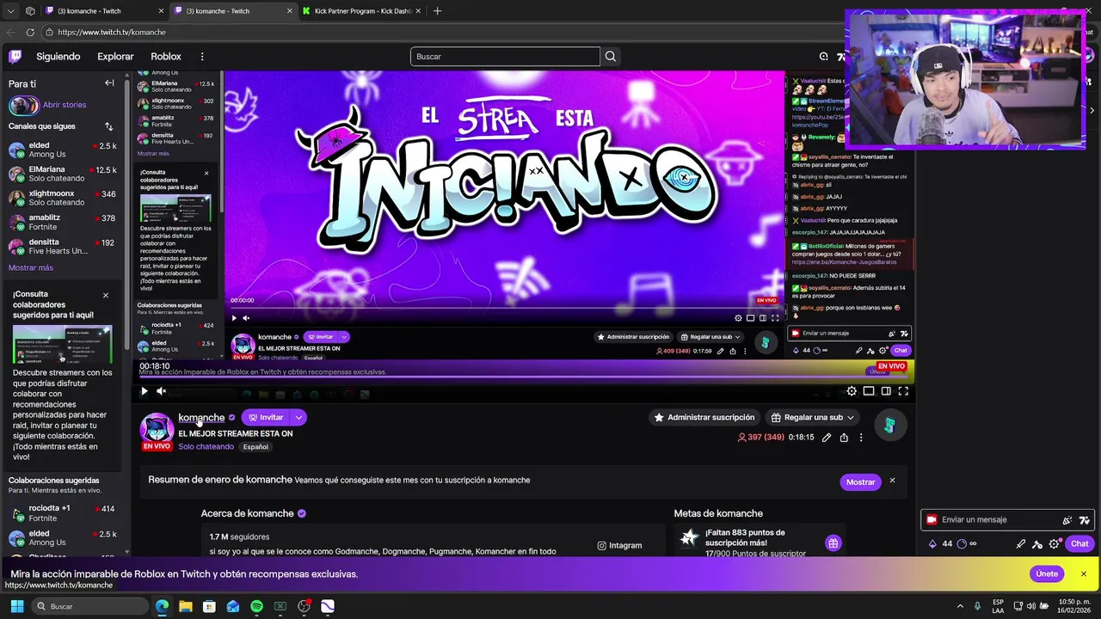Show hidden system tray icons

click(x=960, y=606)
